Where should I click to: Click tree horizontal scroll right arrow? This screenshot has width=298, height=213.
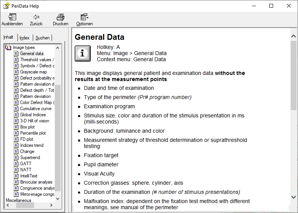(51, 205)
